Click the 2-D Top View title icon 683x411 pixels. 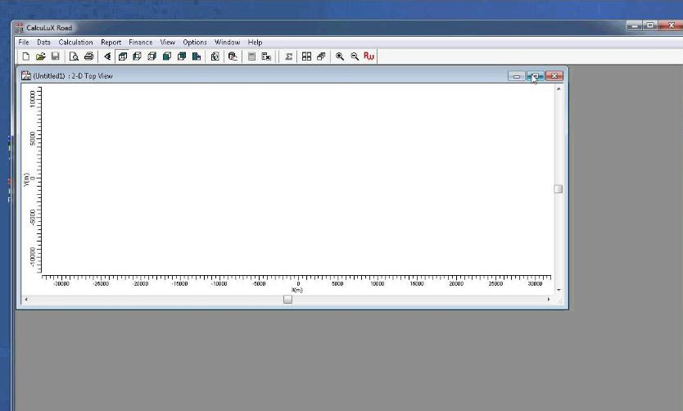coord(26,76)
